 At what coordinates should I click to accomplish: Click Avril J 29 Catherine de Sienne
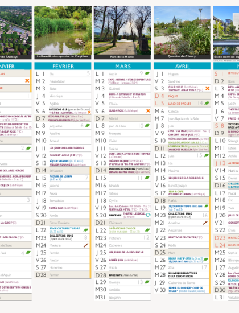tap(182, 283)
